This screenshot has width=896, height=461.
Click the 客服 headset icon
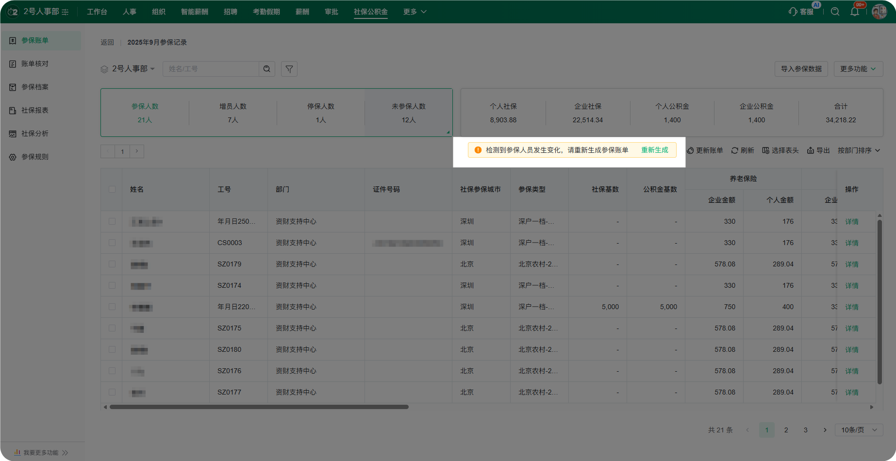tap(793, 12)
